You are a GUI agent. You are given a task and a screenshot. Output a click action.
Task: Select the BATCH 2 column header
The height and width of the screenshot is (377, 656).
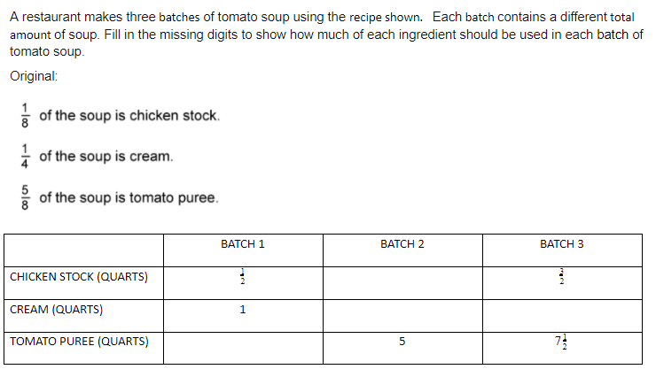(x=402, y=244)
